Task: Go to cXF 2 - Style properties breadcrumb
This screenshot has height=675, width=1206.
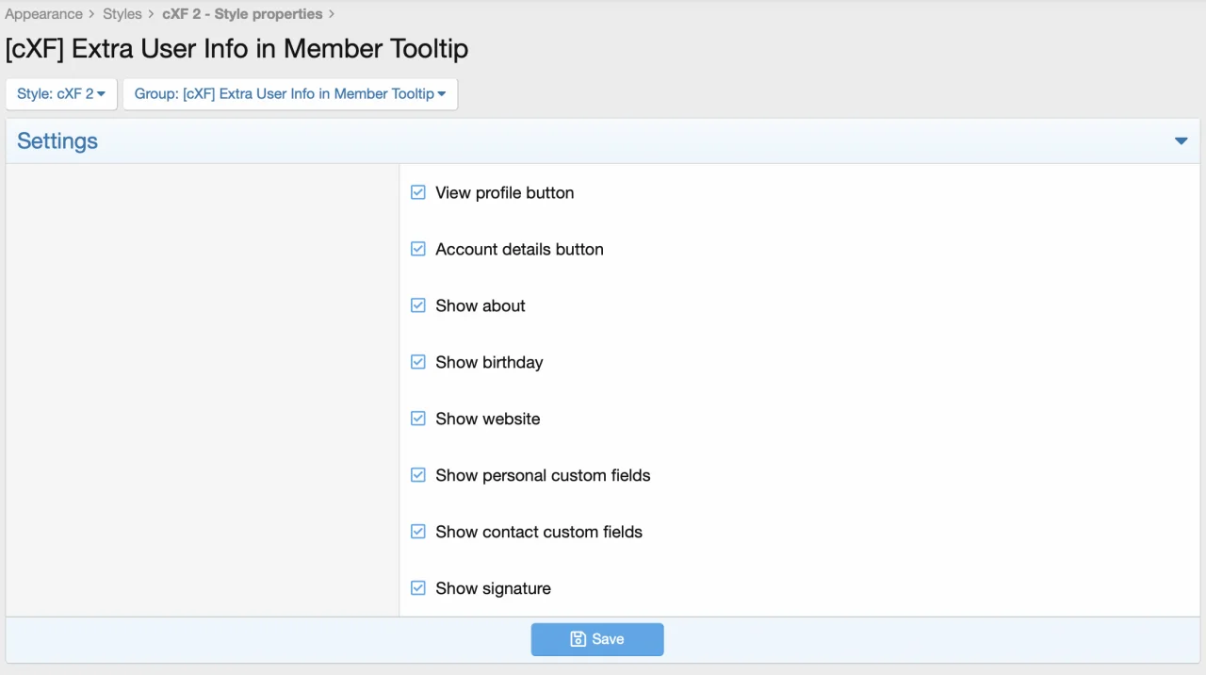Action: [x=241, y=13]
